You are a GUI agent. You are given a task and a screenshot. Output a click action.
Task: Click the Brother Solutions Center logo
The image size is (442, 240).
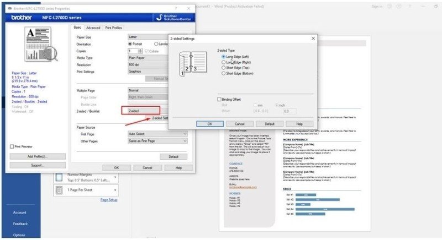[173, 18]
